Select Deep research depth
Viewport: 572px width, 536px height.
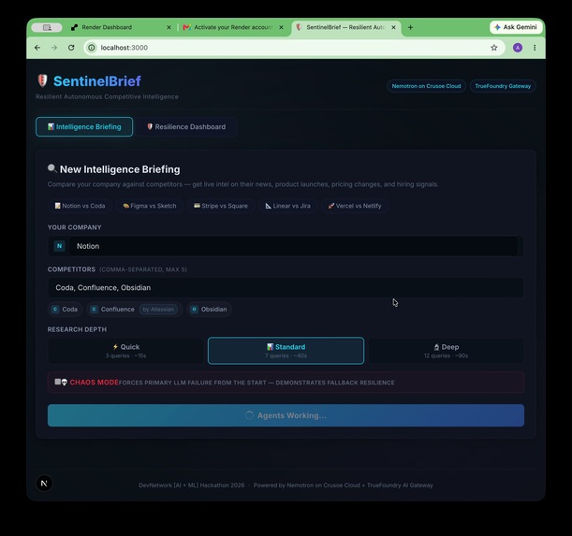tap(446, 351)
